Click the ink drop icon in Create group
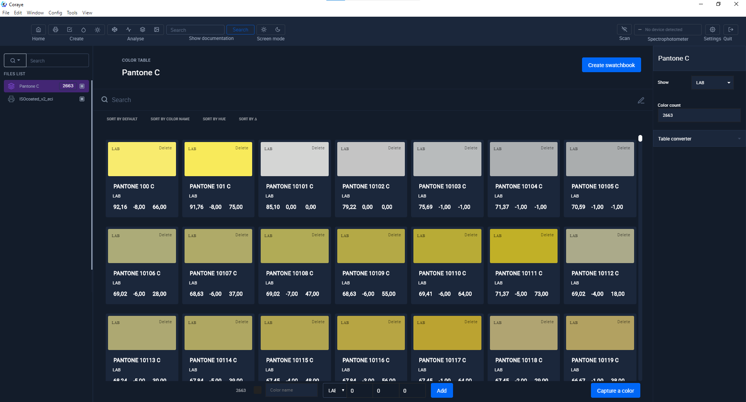Viewport: 746px width, 402px height. (x=84, y=29)
